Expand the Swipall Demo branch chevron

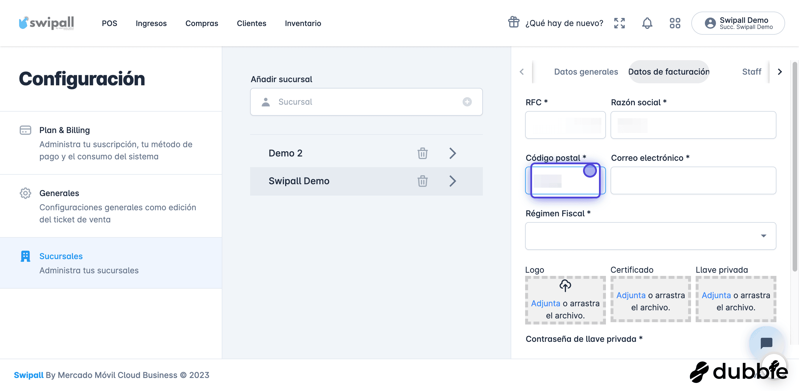[452, 181]
